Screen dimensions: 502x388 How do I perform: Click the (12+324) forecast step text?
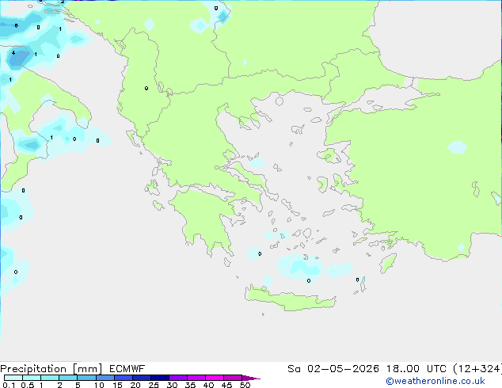(477, 369)
